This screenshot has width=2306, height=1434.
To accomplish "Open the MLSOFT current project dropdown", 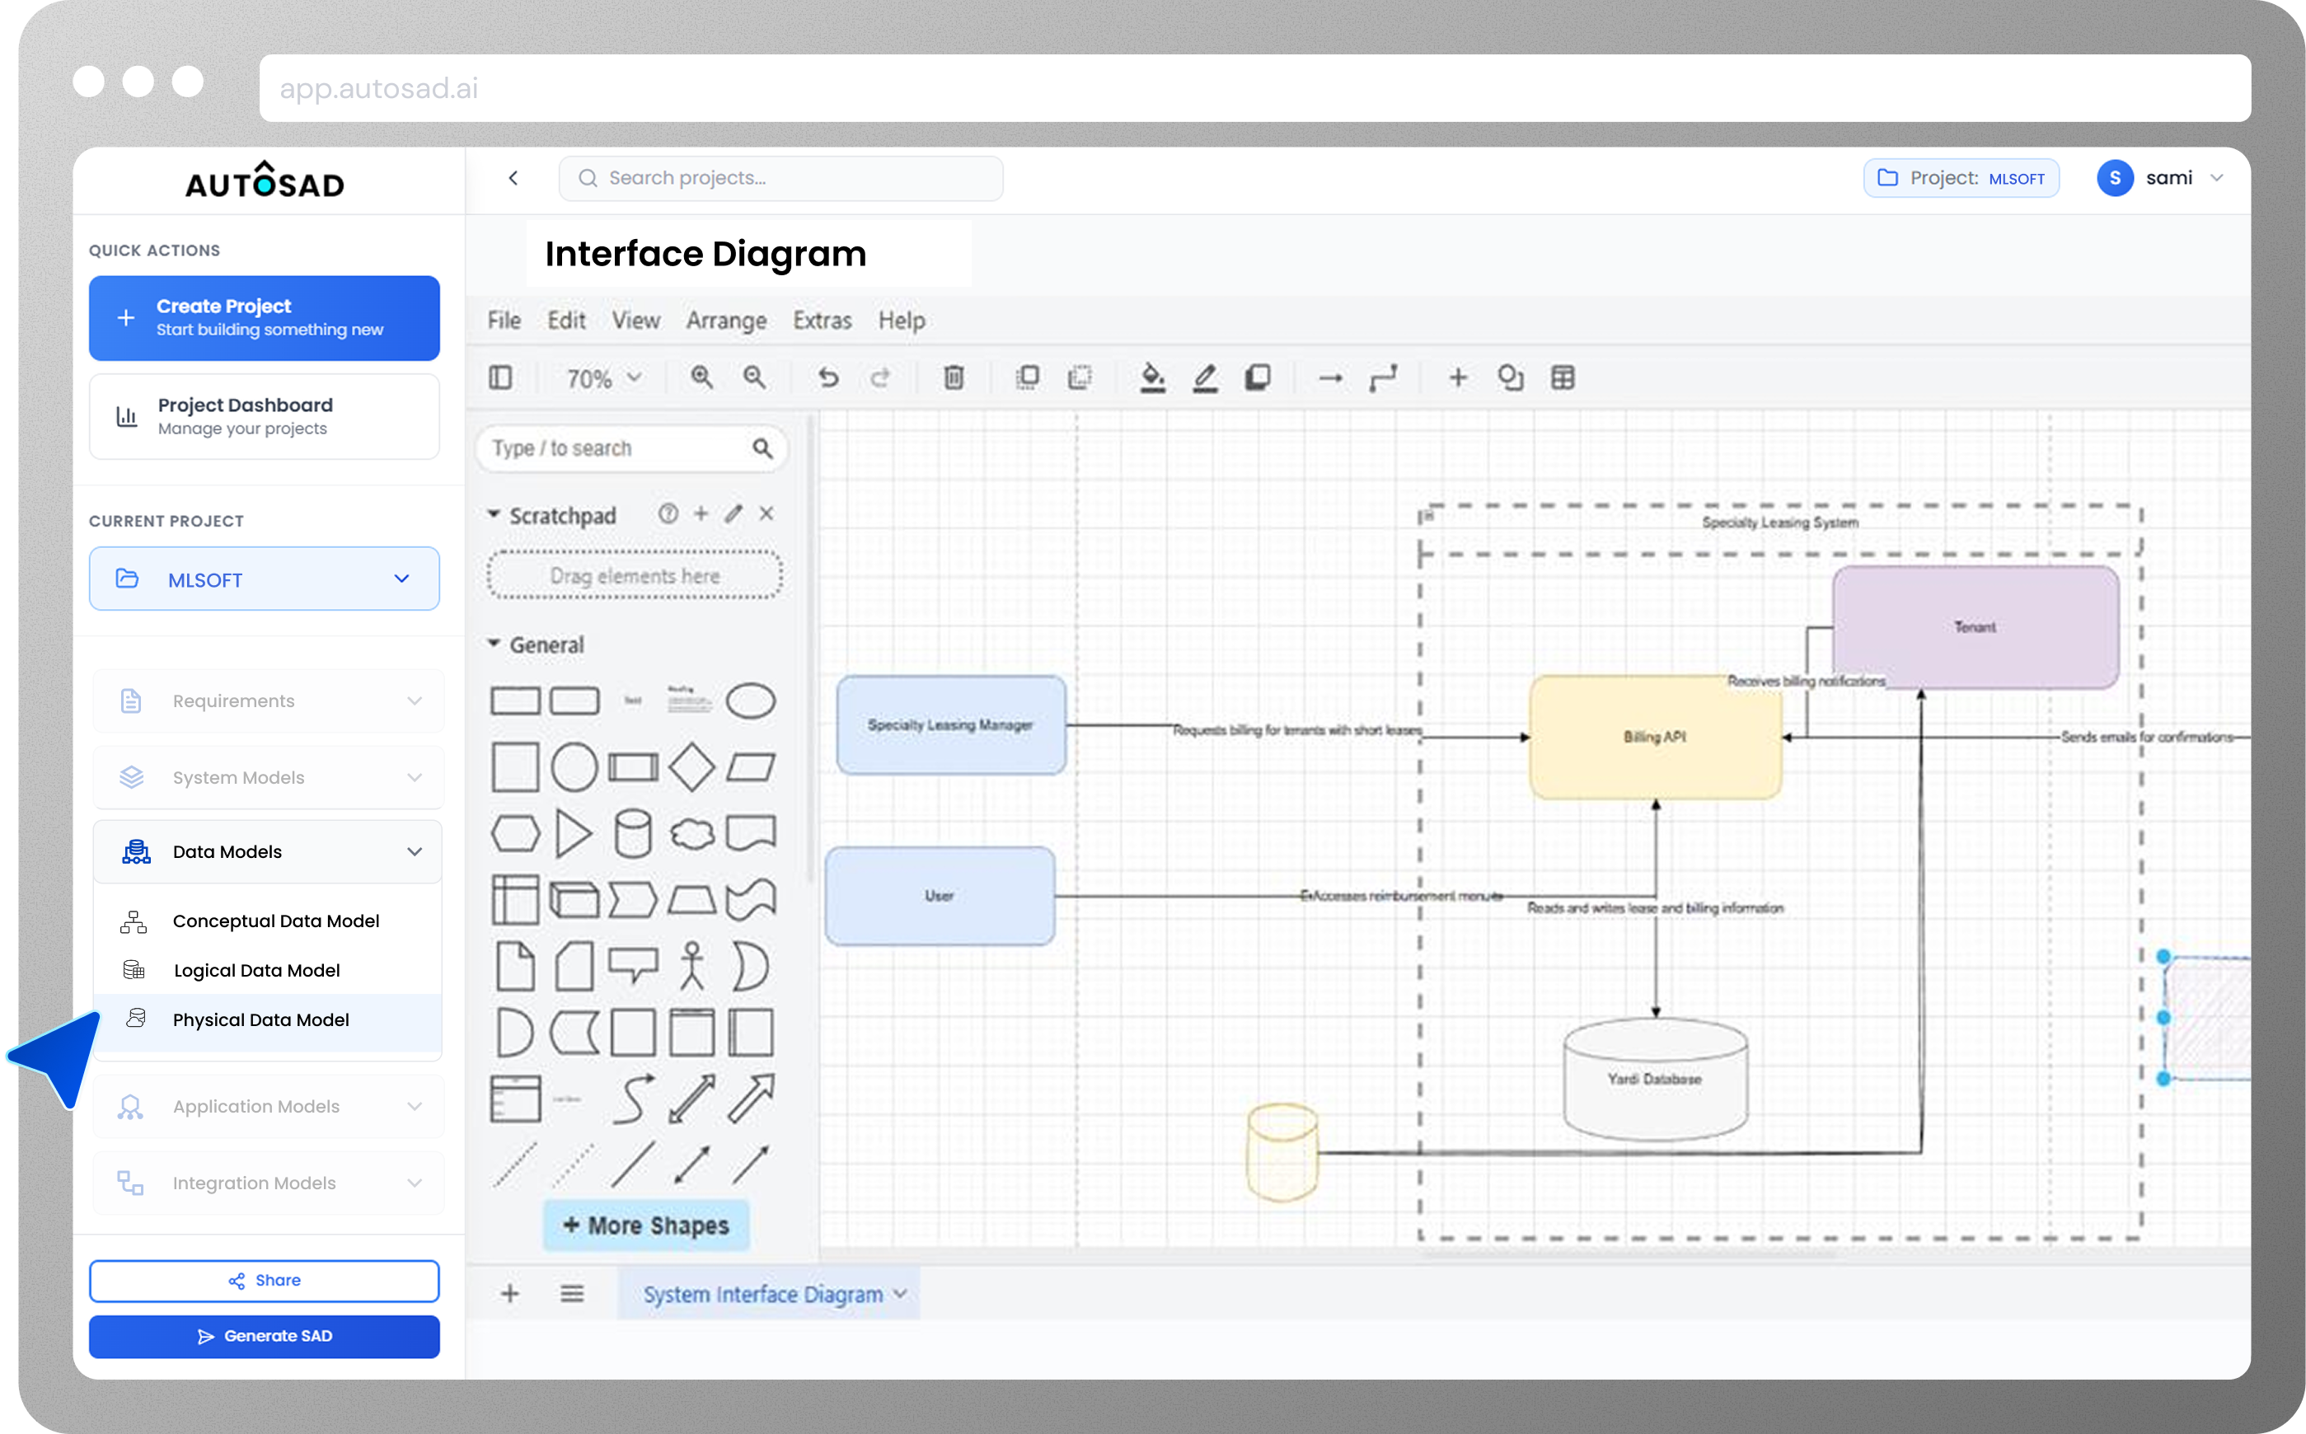I will pyautogui.click(x=265, y=579).
